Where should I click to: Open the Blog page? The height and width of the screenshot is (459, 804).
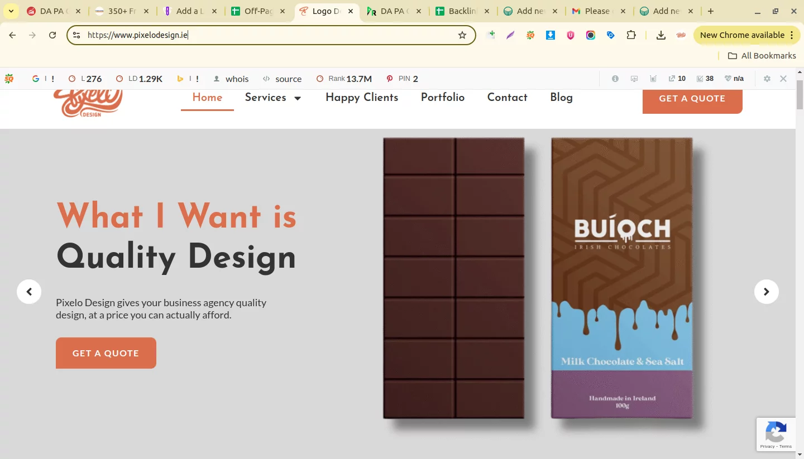pos(561,98)
